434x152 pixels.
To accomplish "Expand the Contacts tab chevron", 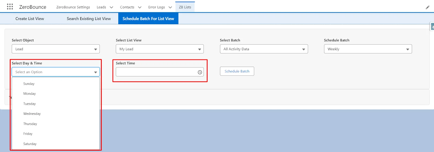I will coord(139,7).
